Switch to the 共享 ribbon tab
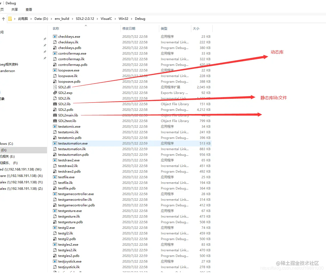 [x=14, y=9]
